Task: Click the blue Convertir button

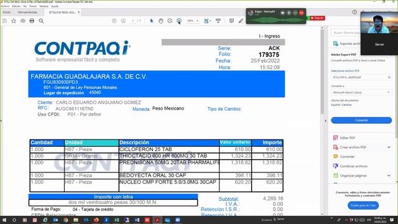Action: [x=361, y=120]
